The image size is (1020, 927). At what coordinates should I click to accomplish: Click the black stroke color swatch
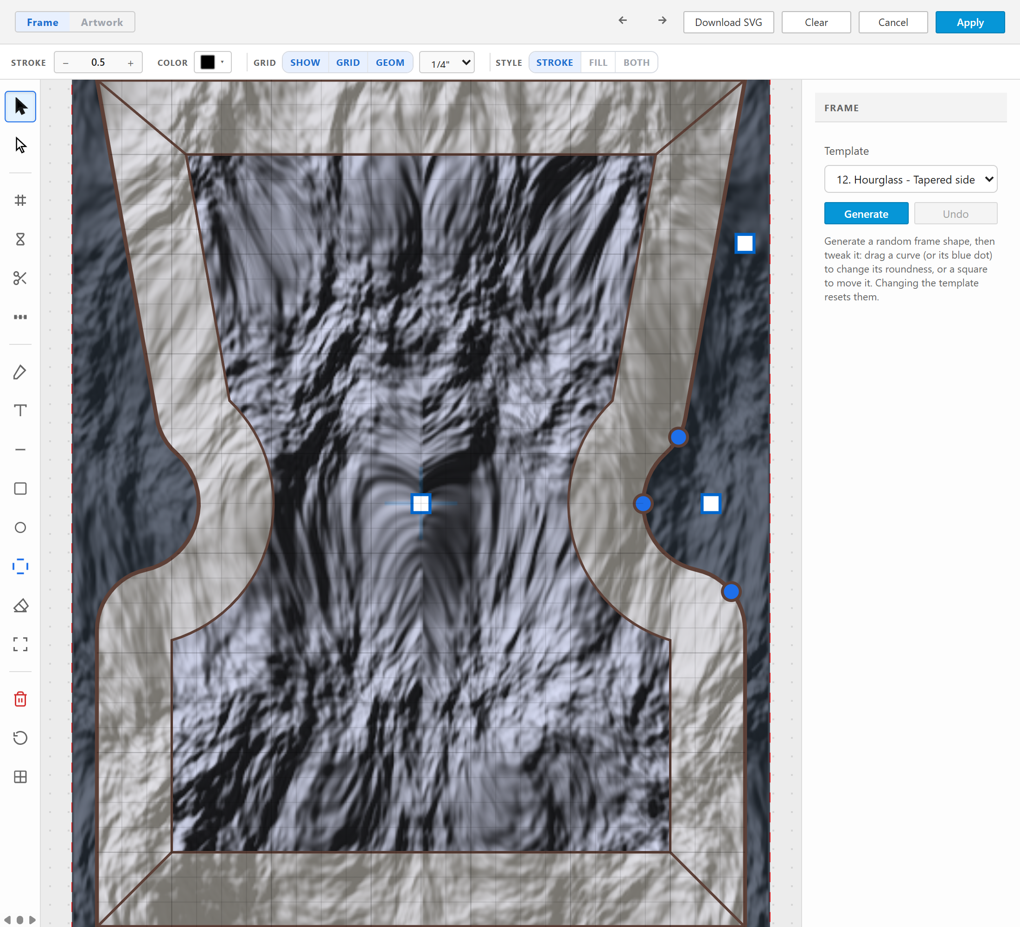[x=207, y=62]
